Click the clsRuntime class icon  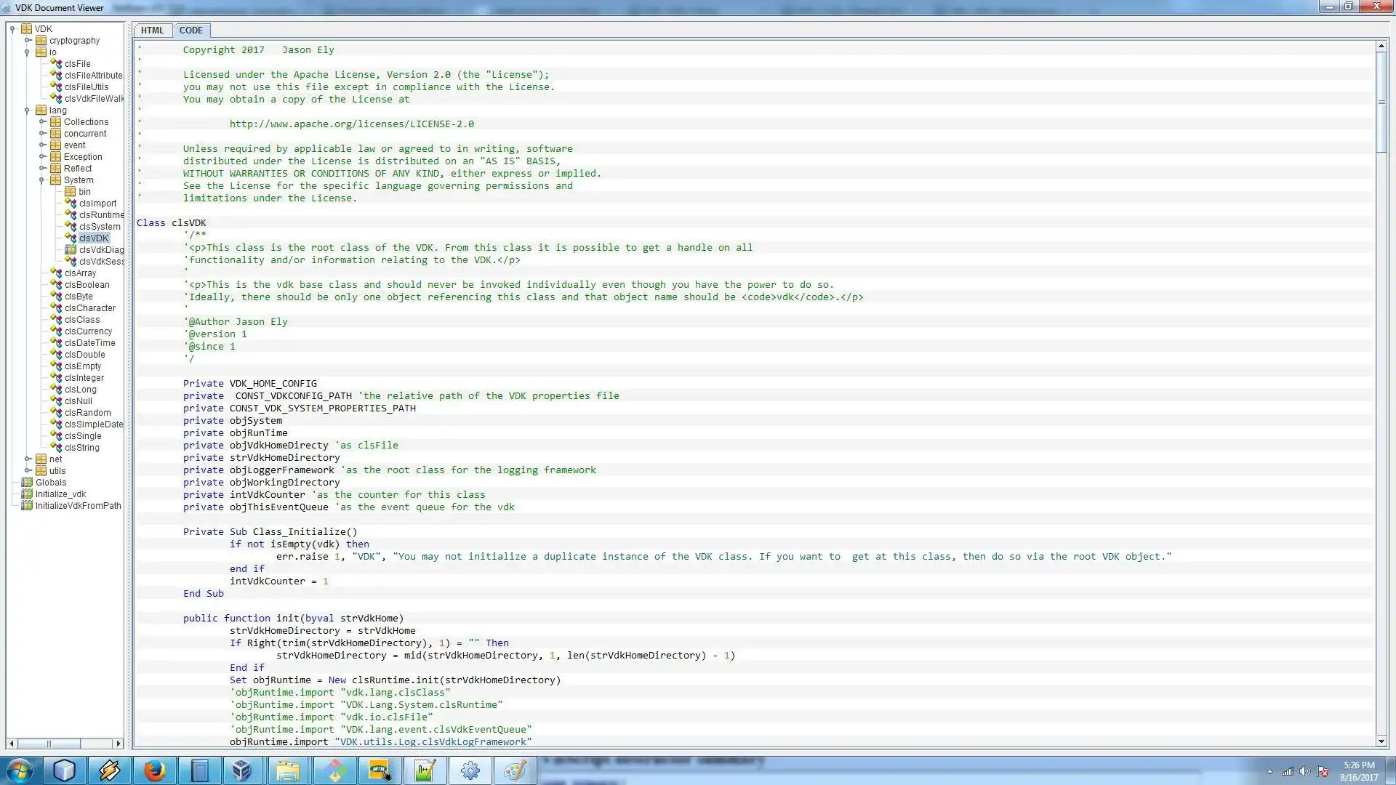click(71, 215)
